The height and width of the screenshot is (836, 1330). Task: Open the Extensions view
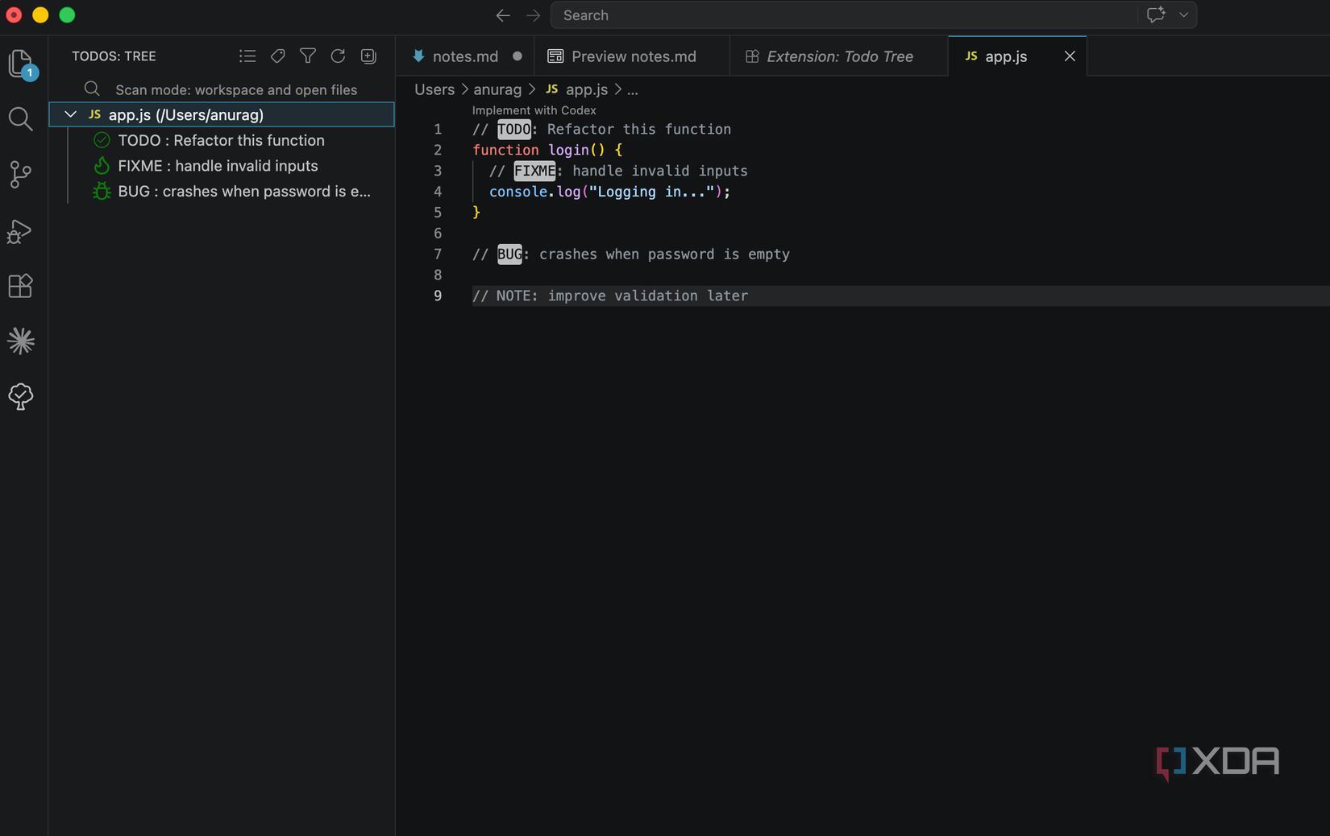pos(20,286)
